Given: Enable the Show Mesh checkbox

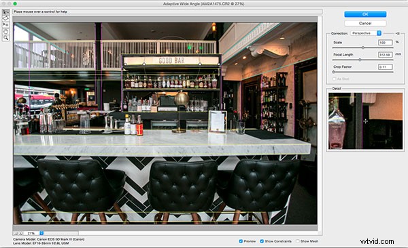Looking at the screenshot, I should click(297, 241).
